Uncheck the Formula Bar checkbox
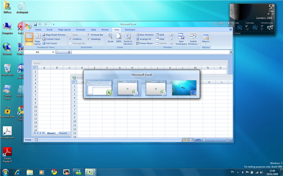 pos(89,35)
